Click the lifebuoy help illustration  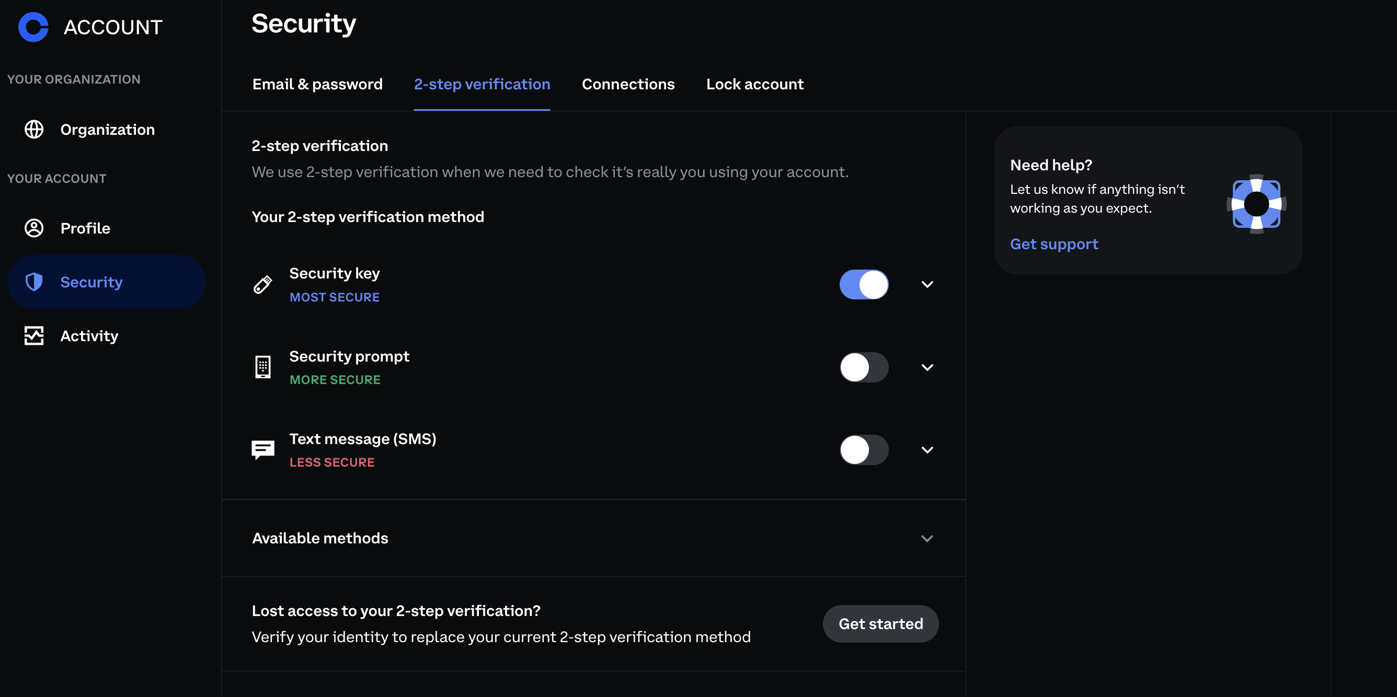tap(1256, 204)
